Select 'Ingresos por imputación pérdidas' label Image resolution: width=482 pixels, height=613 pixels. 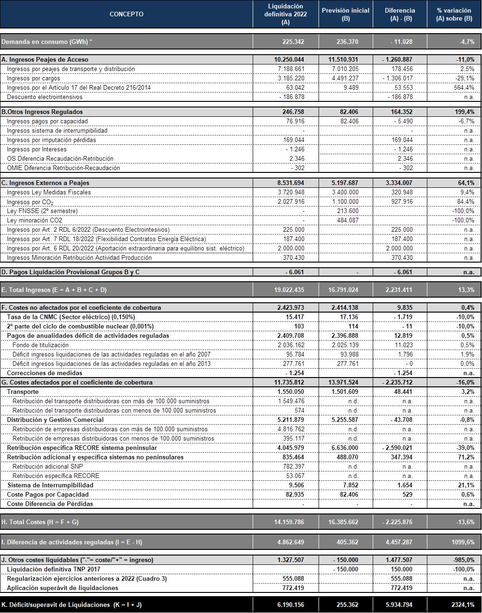coord(51,140)
